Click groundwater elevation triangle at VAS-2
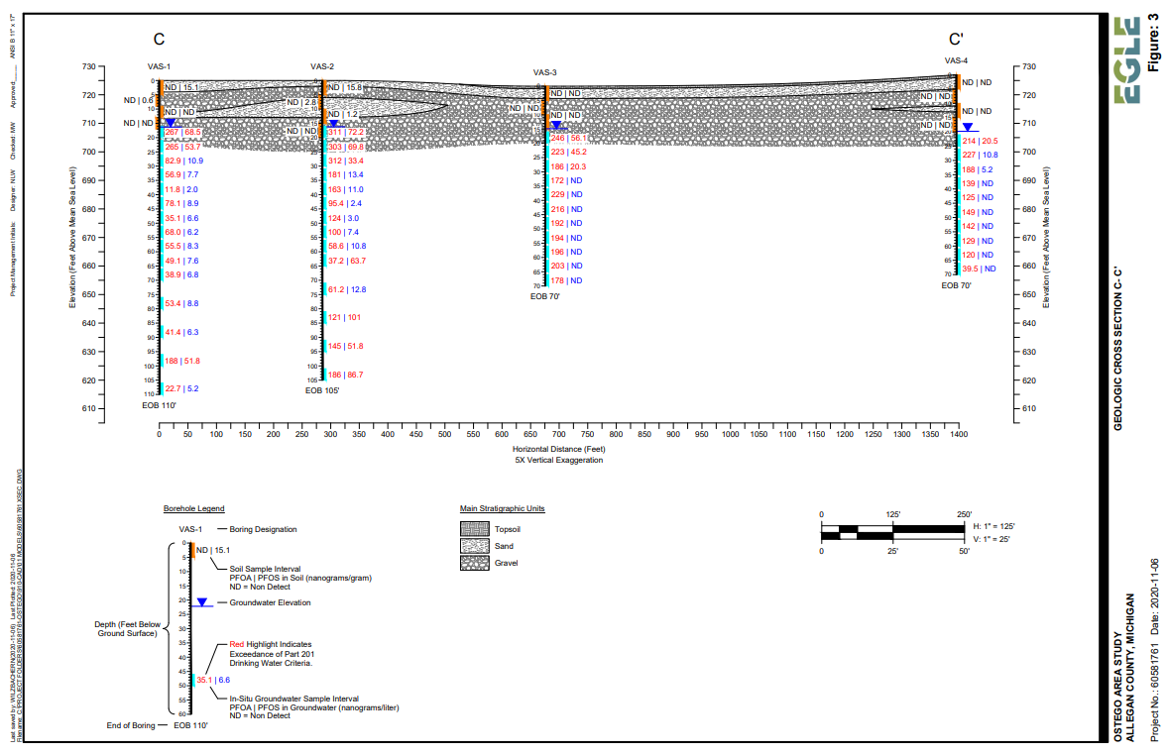 [x=333, y=124]
